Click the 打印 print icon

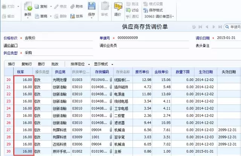(x=4, y=6)
